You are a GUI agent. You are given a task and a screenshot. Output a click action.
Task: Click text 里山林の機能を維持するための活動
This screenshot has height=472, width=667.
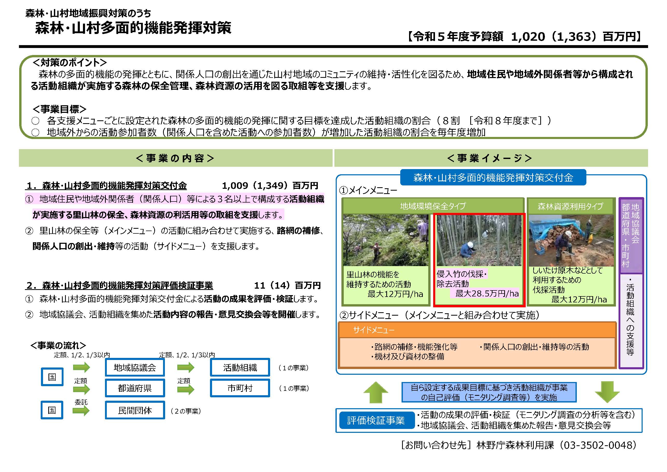pyautogui.click(x=378, y=279)
